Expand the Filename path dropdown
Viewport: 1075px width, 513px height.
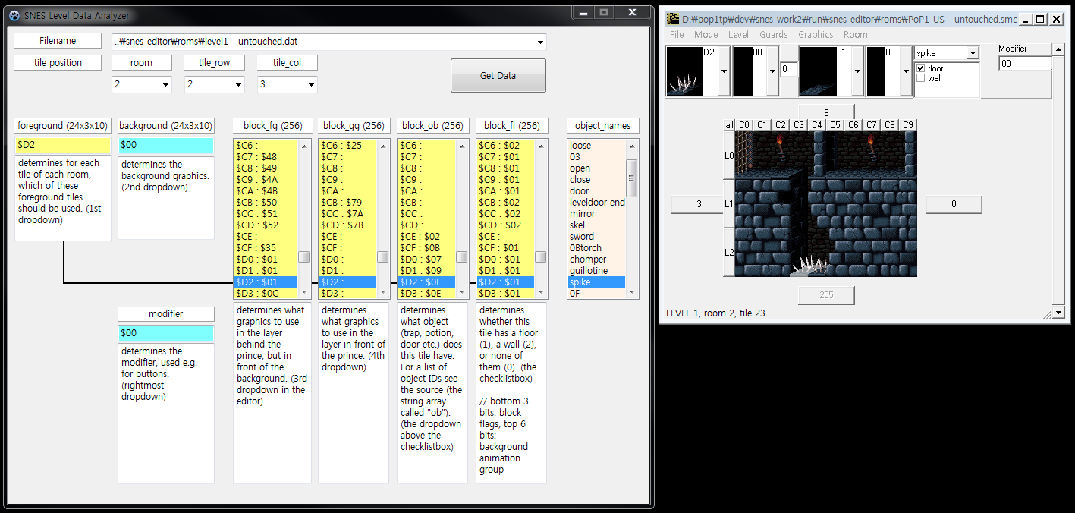[x=539, y=42]
